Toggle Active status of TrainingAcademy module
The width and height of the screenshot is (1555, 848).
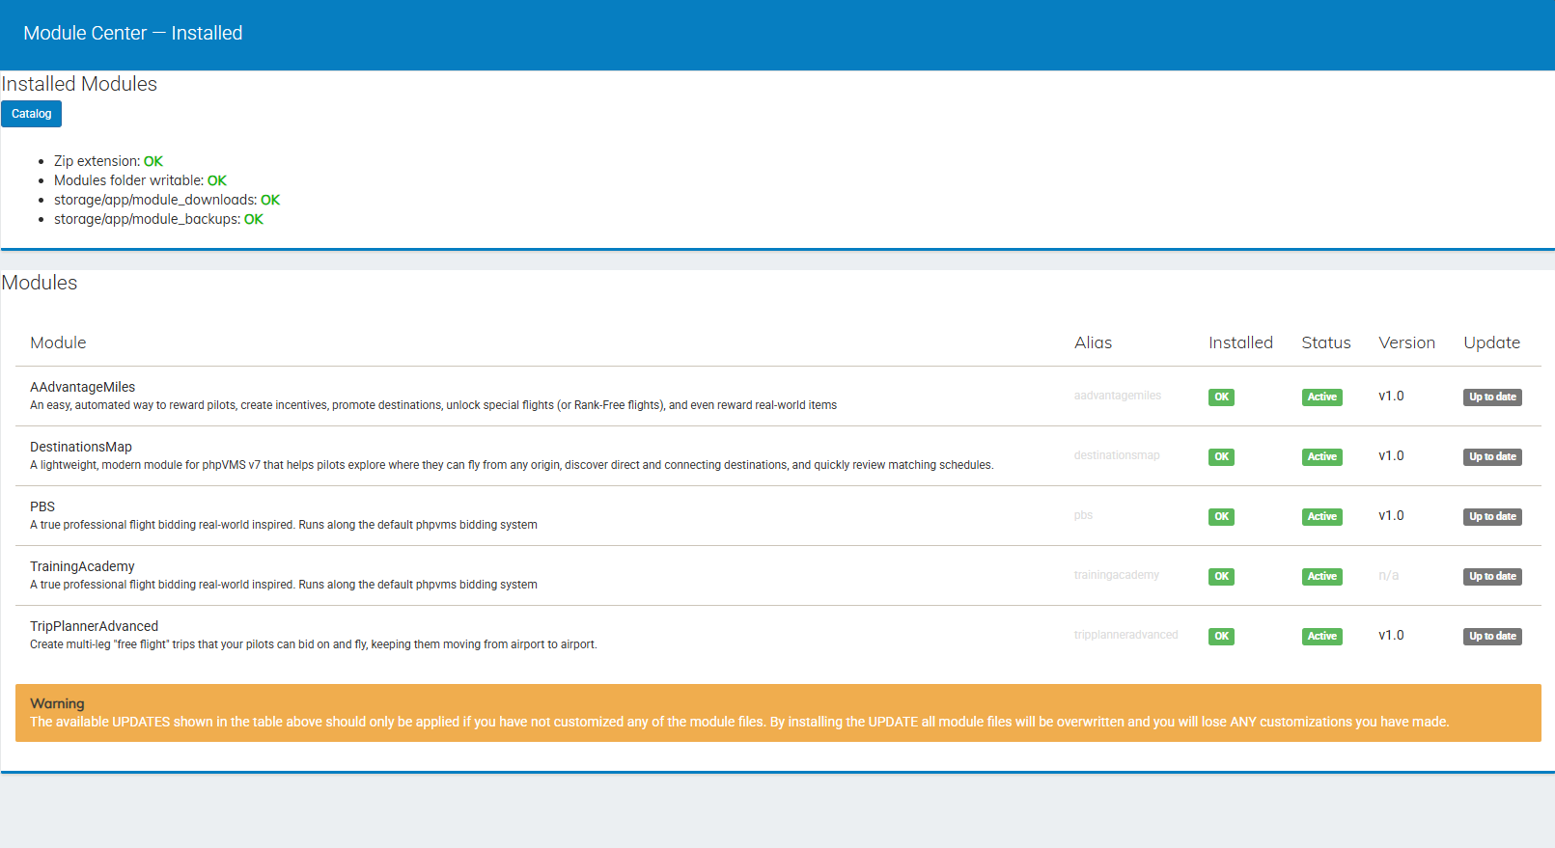(1321, 577)
